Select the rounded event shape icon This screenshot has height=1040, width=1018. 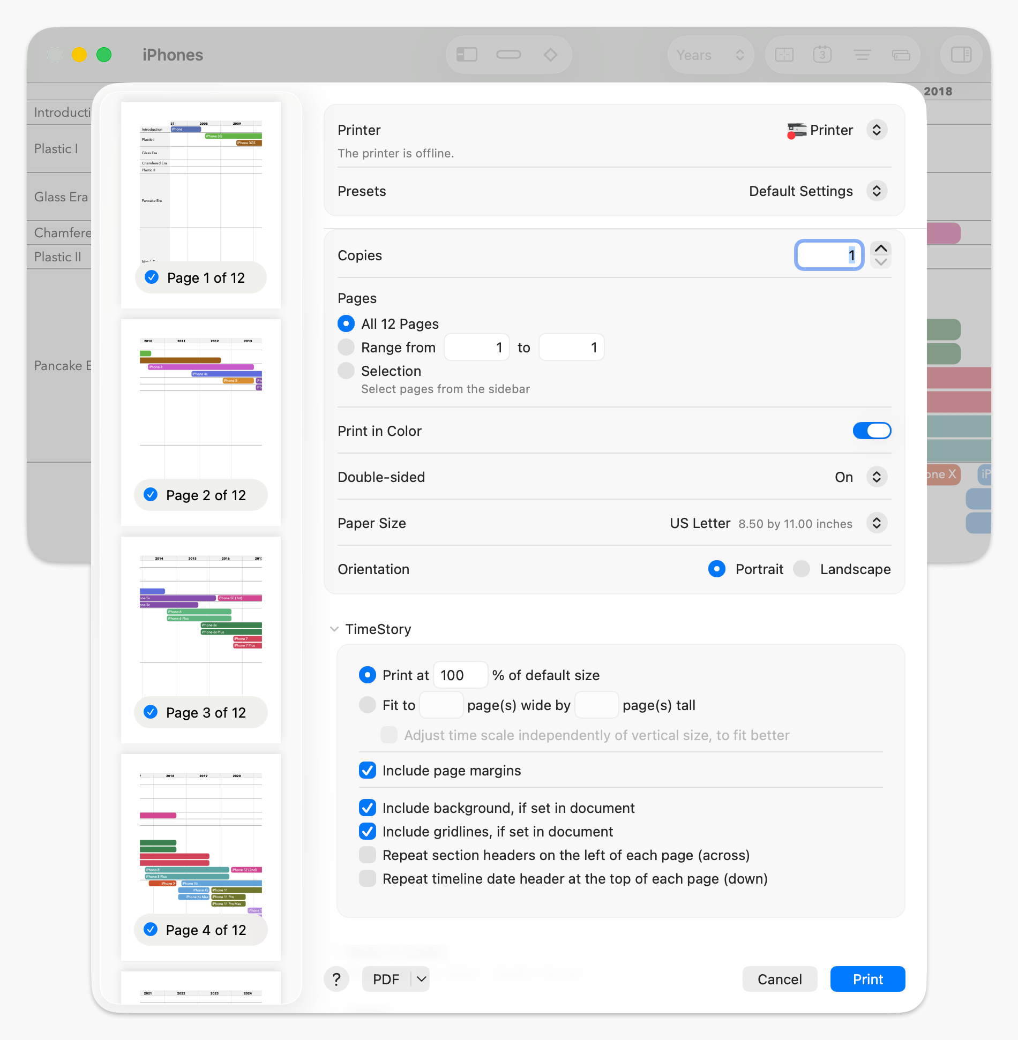click(508, 54)
